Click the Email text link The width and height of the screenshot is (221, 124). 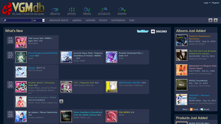206,109
